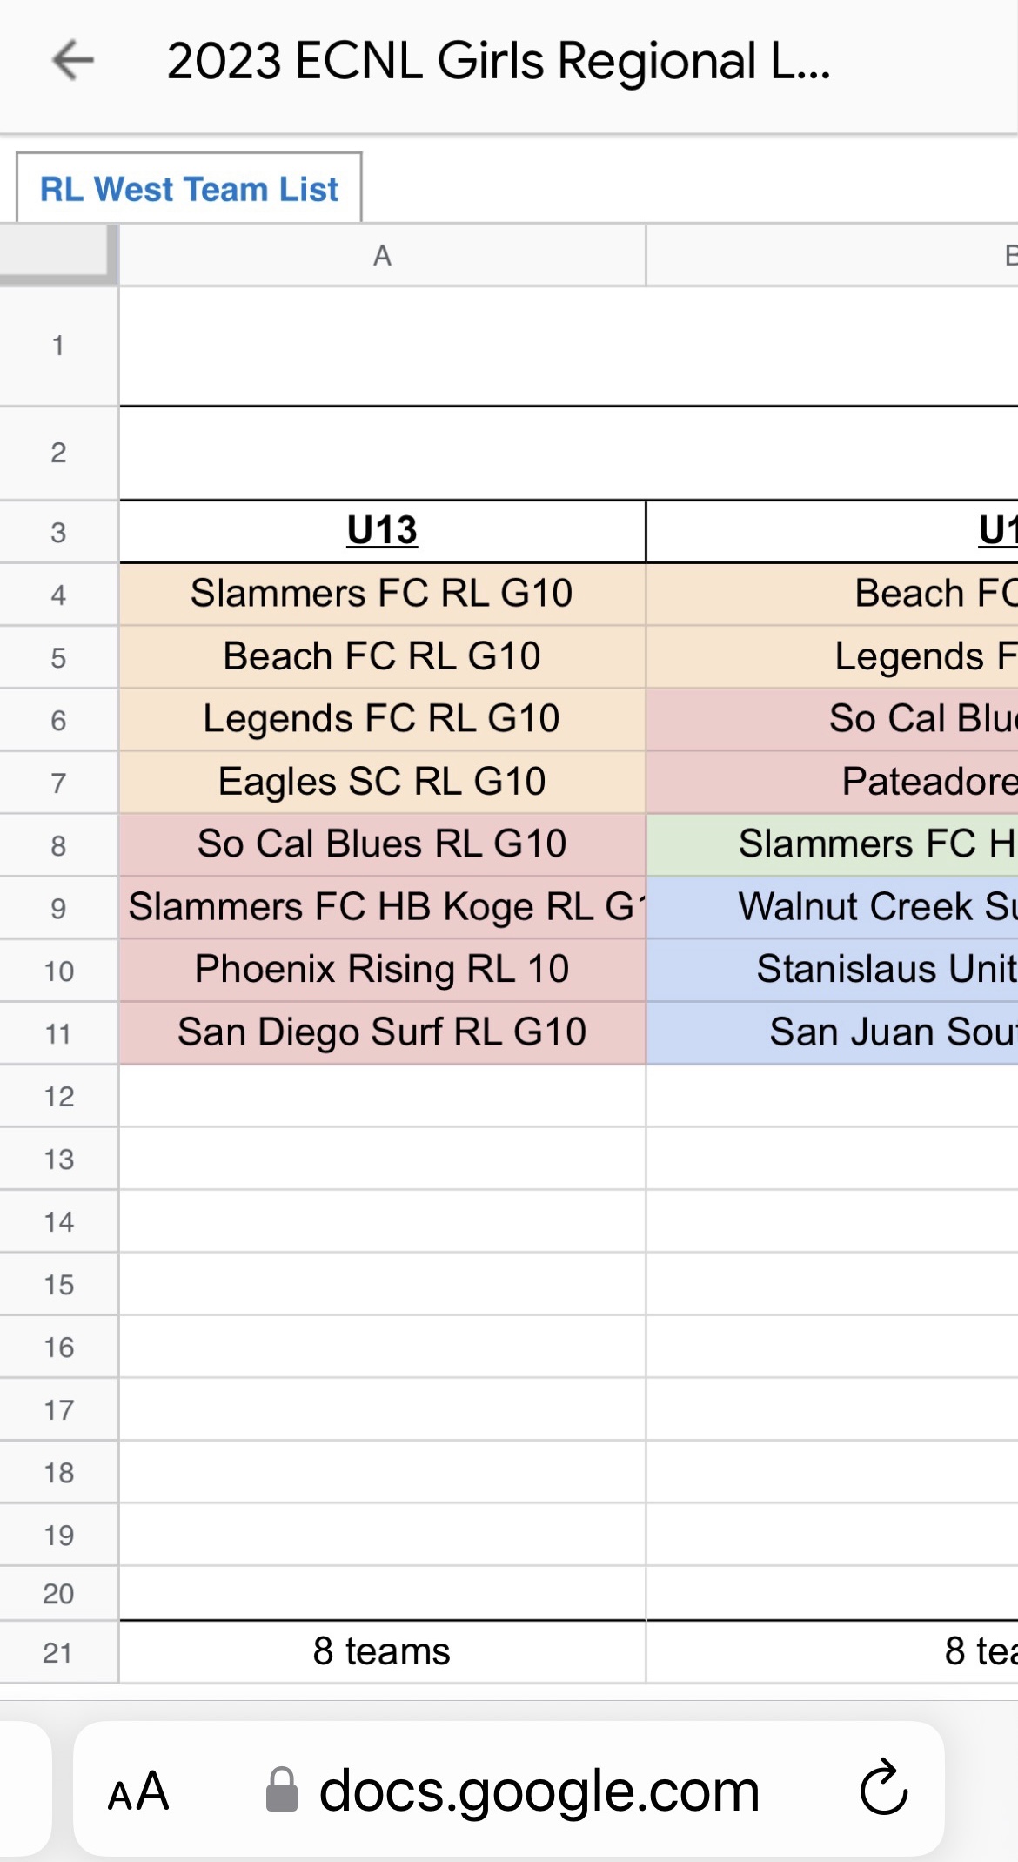This screenshot has height=1862, width=1018.
Task: Select the 8 teams cell in column A
Action: (x=382, y=1651)
